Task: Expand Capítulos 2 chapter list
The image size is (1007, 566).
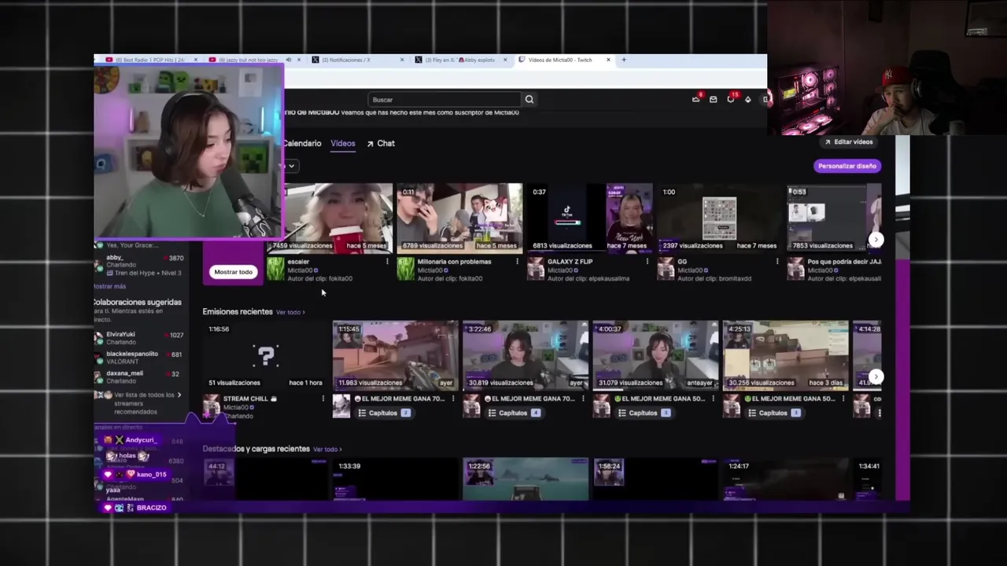Action: click(x=383, y=413)
